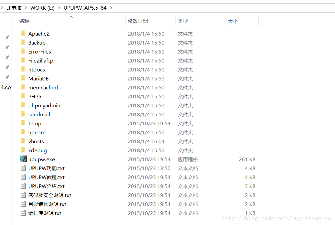Click the memcached folder icon

pos(23,87)
